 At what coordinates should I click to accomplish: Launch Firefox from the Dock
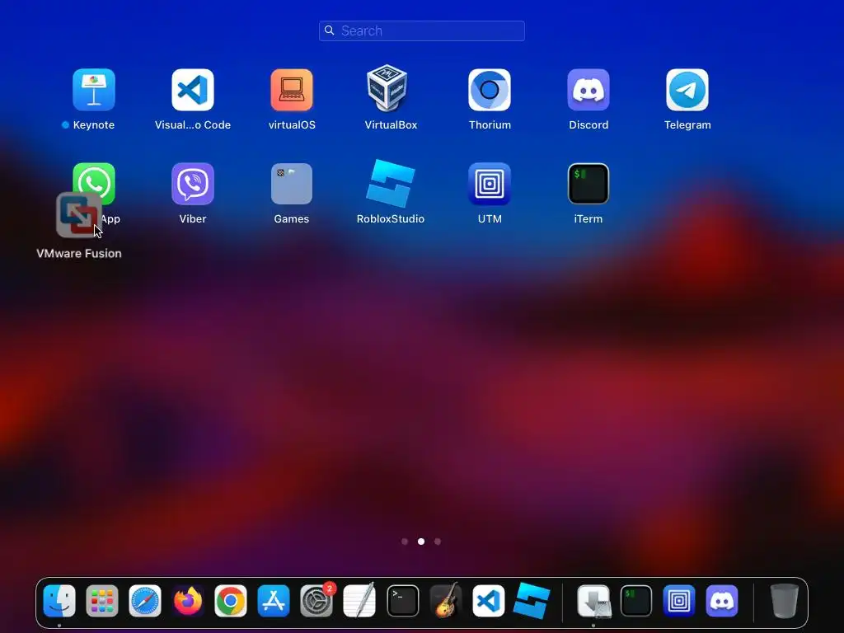pos(188,601)
